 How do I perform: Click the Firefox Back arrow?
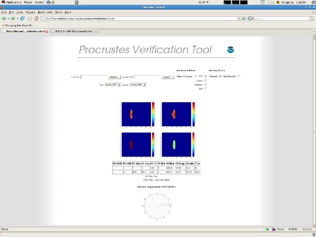4,18
